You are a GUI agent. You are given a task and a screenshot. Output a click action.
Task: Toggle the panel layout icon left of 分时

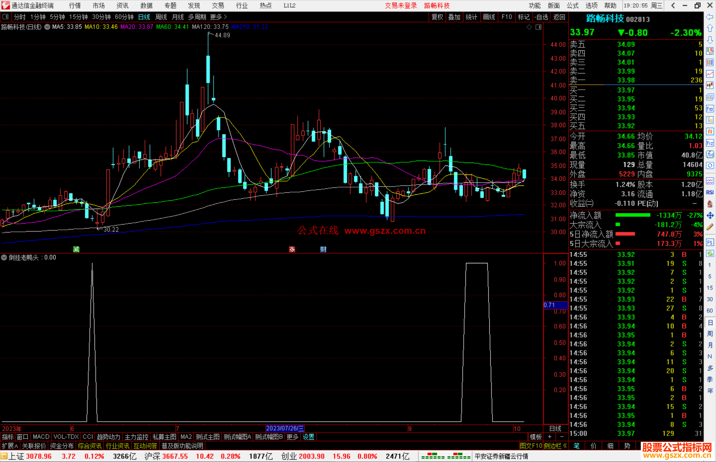(5, 17)
